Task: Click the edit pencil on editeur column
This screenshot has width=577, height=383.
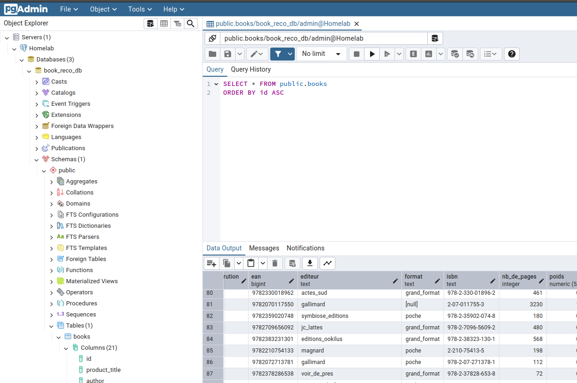Action: 395,280
